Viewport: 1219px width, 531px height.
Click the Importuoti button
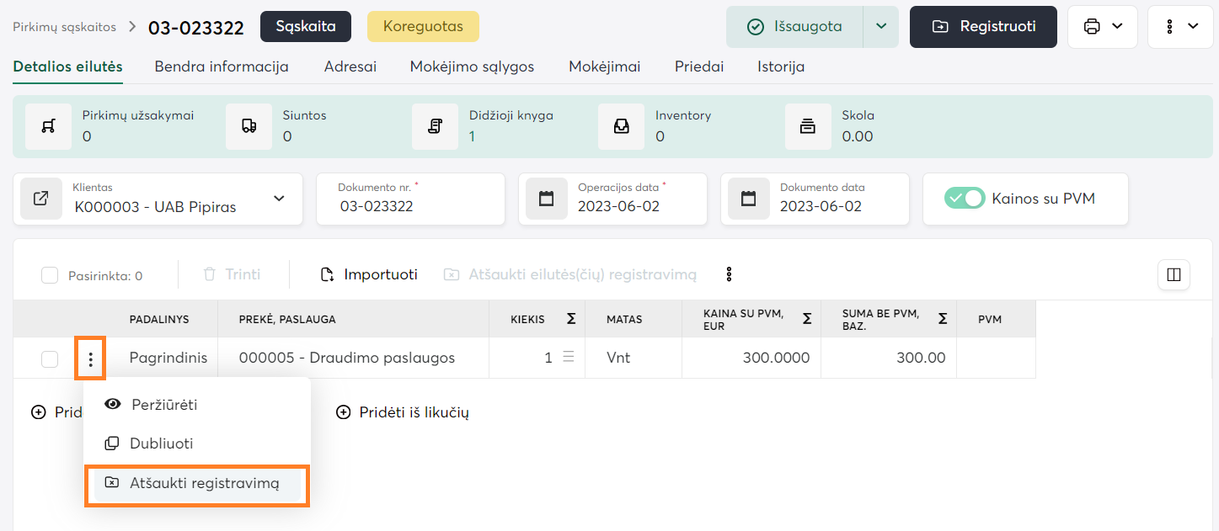[x=369, y=274]
